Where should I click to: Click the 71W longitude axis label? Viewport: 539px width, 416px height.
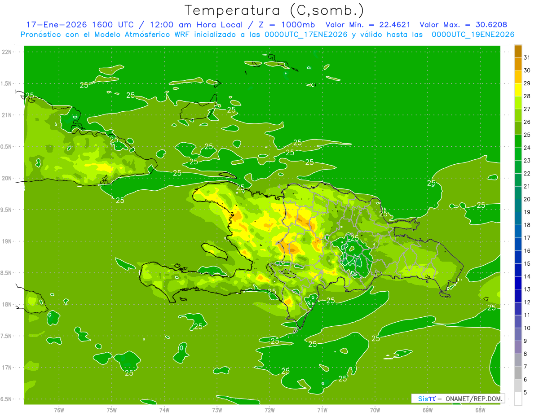pyautogui.click(x=322, y=410)
